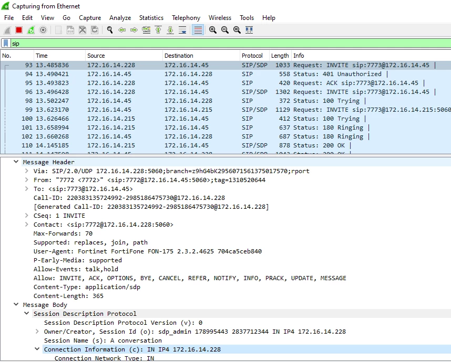Restart the current capture

pos(31,30)
